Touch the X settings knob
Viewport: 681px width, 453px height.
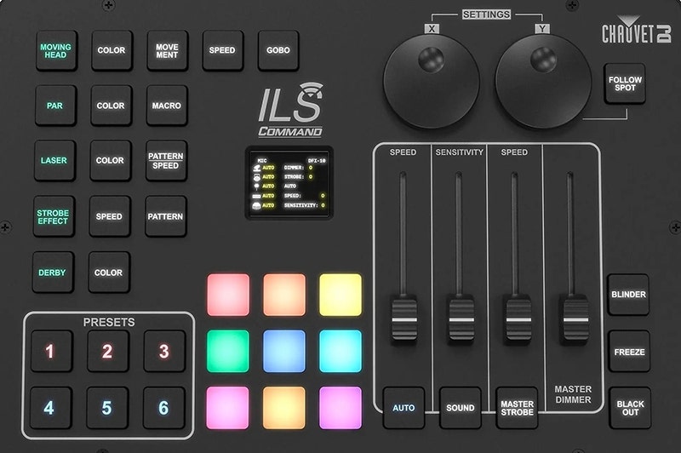click(432, 82)
